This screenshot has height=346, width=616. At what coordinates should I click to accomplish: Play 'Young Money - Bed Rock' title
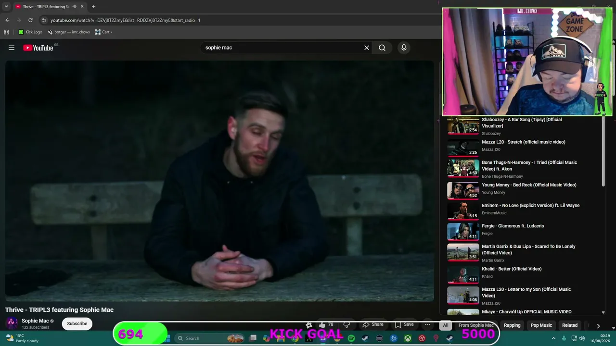click(529, 185)
